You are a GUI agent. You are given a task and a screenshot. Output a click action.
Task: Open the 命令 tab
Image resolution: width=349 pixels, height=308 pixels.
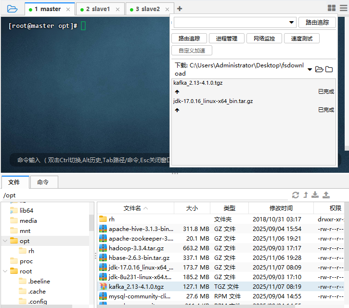(x=44, y=182)
